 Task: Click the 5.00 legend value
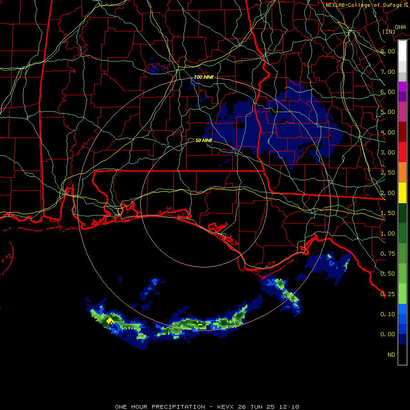(388, 112)
